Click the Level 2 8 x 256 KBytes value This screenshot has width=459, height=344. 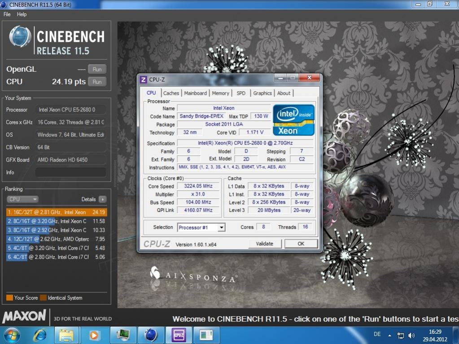pos(269,202)
